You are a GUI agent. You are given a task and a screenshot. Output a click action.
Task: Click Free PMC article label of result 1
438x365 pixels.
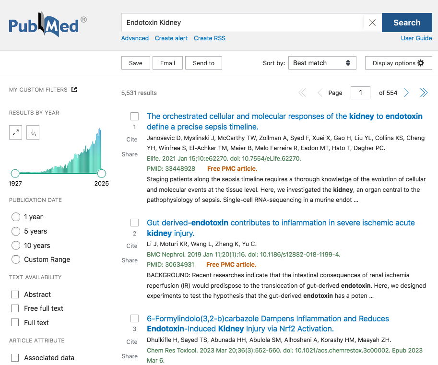point(232,169)
